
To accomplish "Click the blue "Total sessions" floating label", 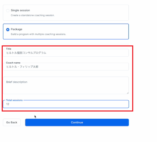I will coord(14,100).
